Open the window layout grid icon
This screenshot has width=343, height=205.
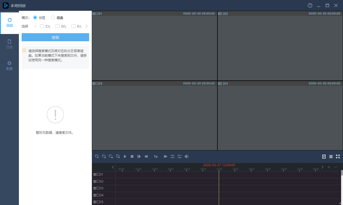coord(331,156)
